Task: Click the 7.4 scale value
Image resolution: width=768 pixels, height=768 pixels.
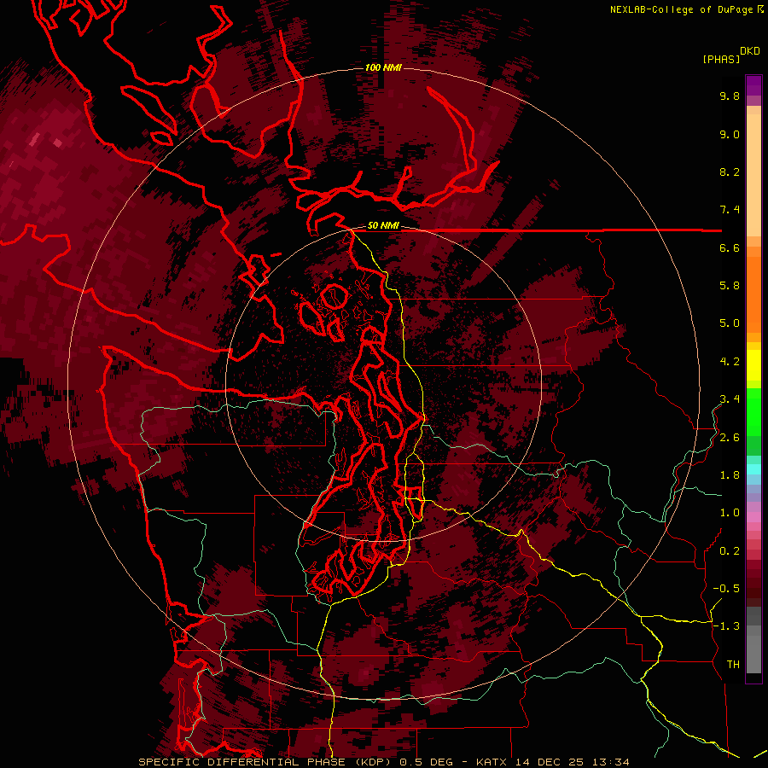Action: (730, 210)
